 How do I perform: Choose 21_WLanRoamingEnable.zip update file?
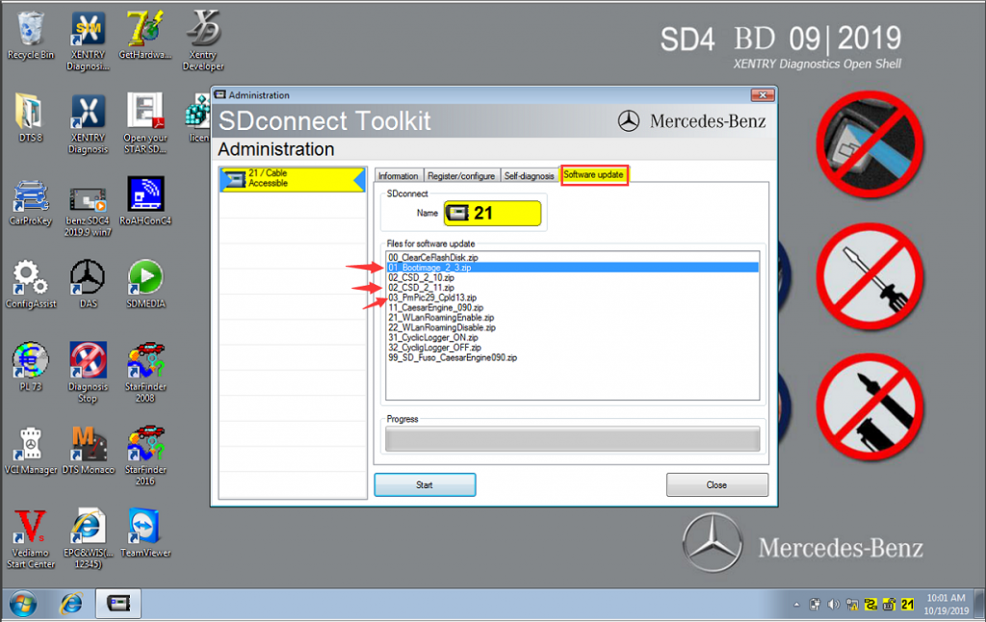572,318
